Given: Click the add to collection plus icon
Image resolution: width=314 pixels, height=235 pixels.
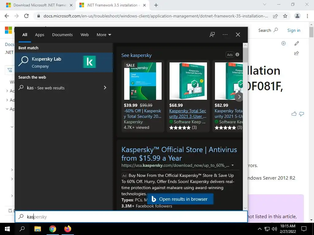Looking at the screenshot, I should coord(283,43).
